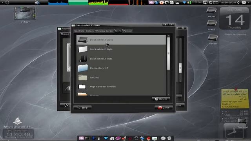Click the calendar widget showing 14 Thursday
This screenshot has width=251, height=141.
235,18
